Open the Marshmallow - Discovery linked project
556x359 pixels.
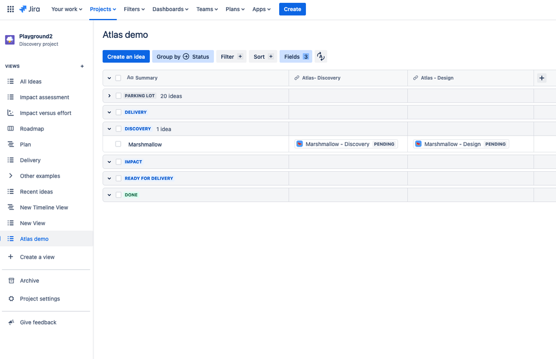tap(346, 144)
